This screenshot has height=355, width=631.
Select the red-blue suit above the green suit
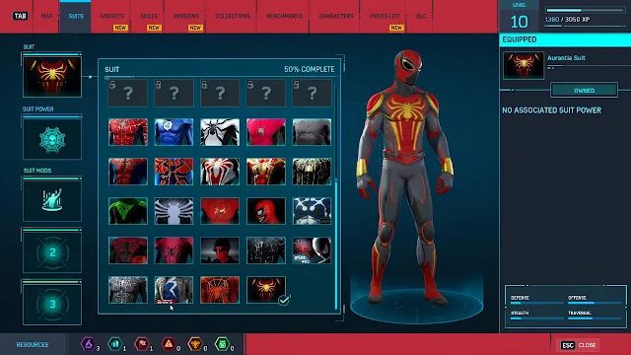[x=128, y=172]
